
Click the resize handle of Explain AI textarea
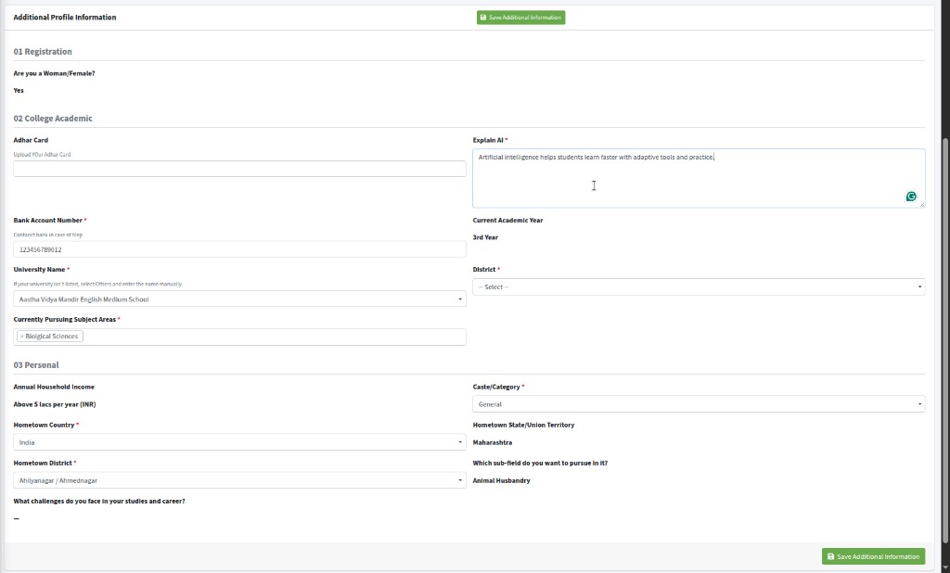coord(922,205)
